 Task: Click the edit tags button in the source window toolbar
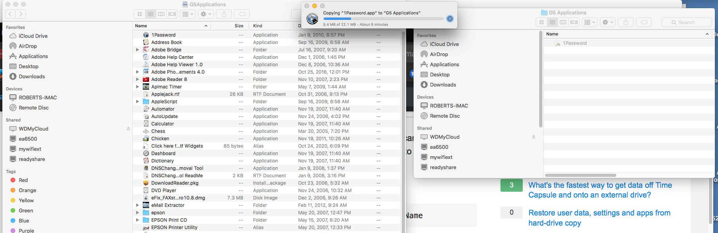[x=242, y=14]
